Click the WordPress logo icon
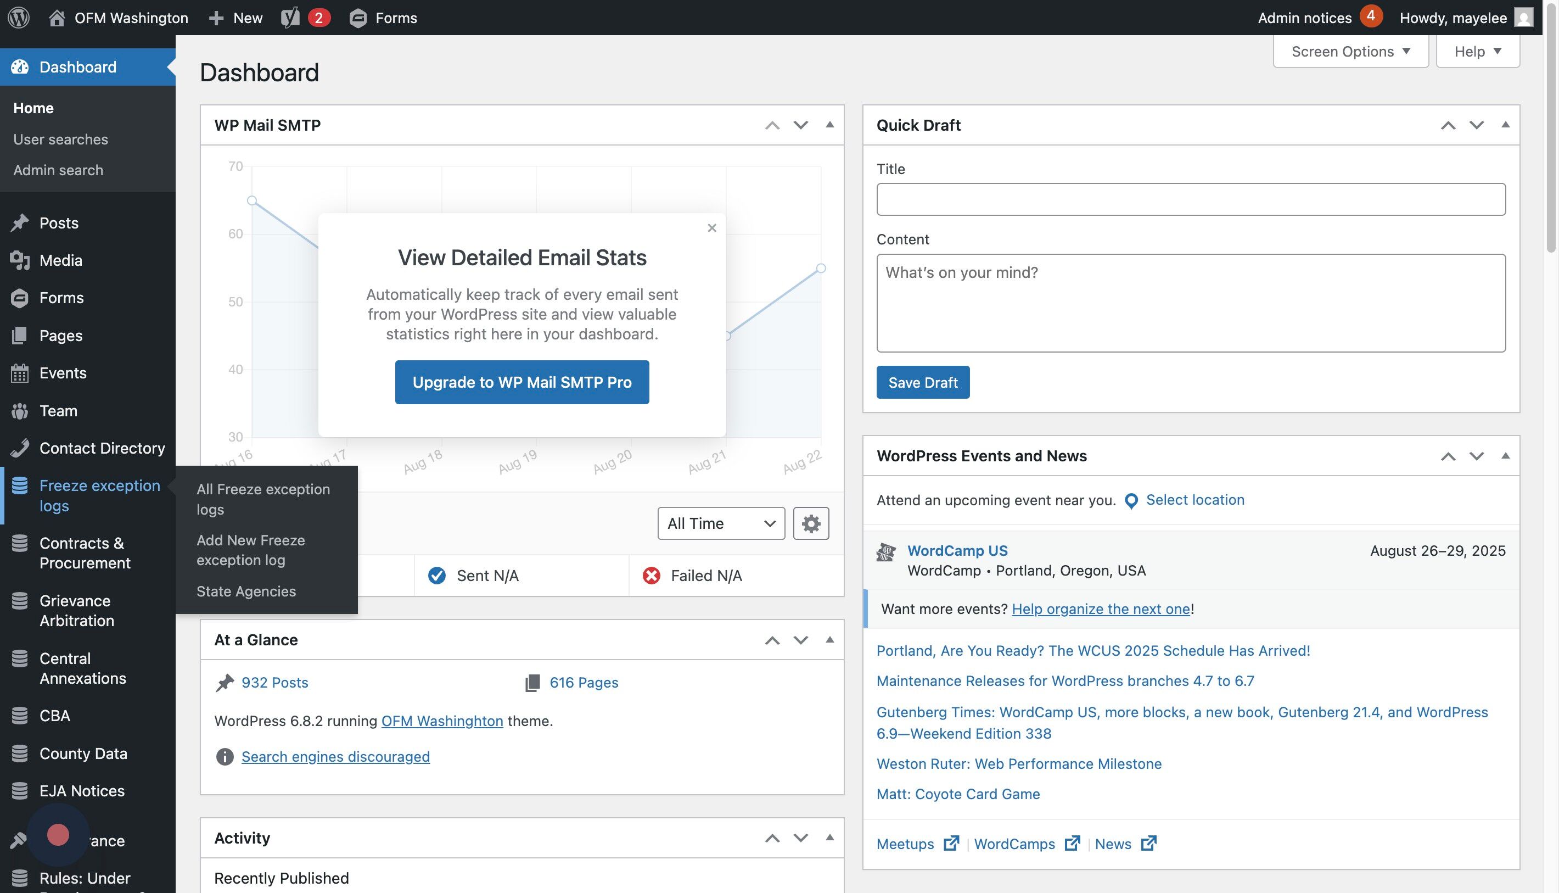 (x=19, y=17)
